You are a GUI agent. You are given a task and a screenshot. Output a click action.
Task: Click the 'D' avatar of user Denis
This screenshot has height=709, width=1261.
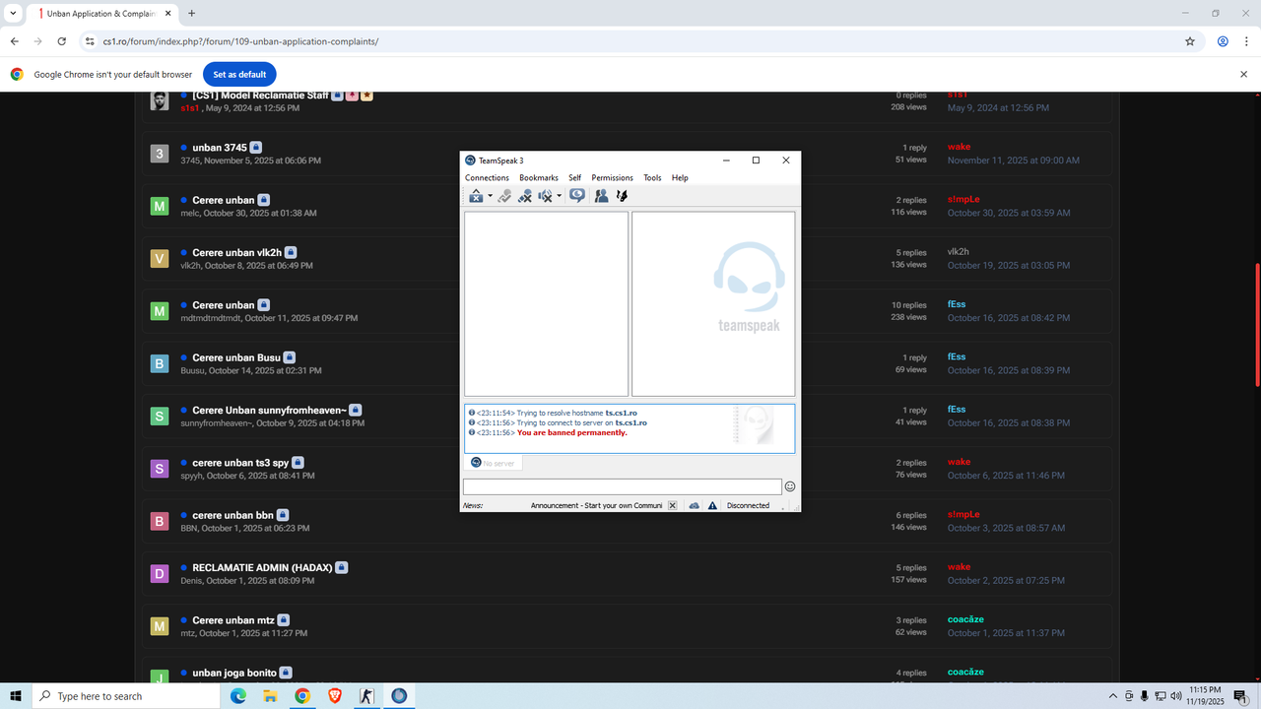point(160,573)
